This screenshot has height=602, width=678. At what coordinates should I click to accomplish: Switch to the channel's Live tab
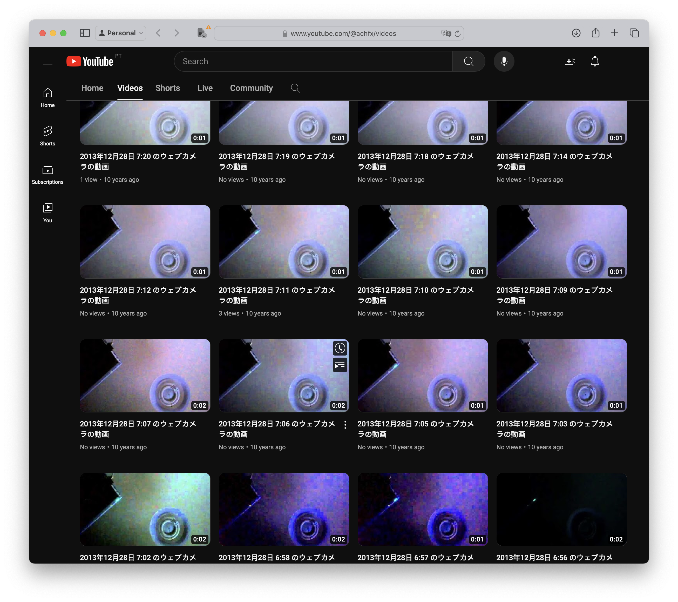click(205, 88)
